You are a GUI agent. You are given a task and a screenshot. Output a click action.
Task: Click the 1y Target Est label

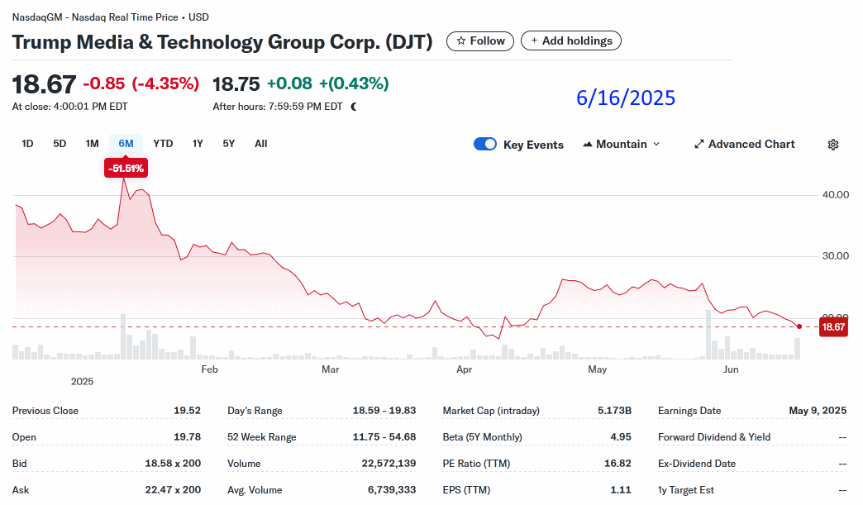pyautogui.click(x=686, y=489)
